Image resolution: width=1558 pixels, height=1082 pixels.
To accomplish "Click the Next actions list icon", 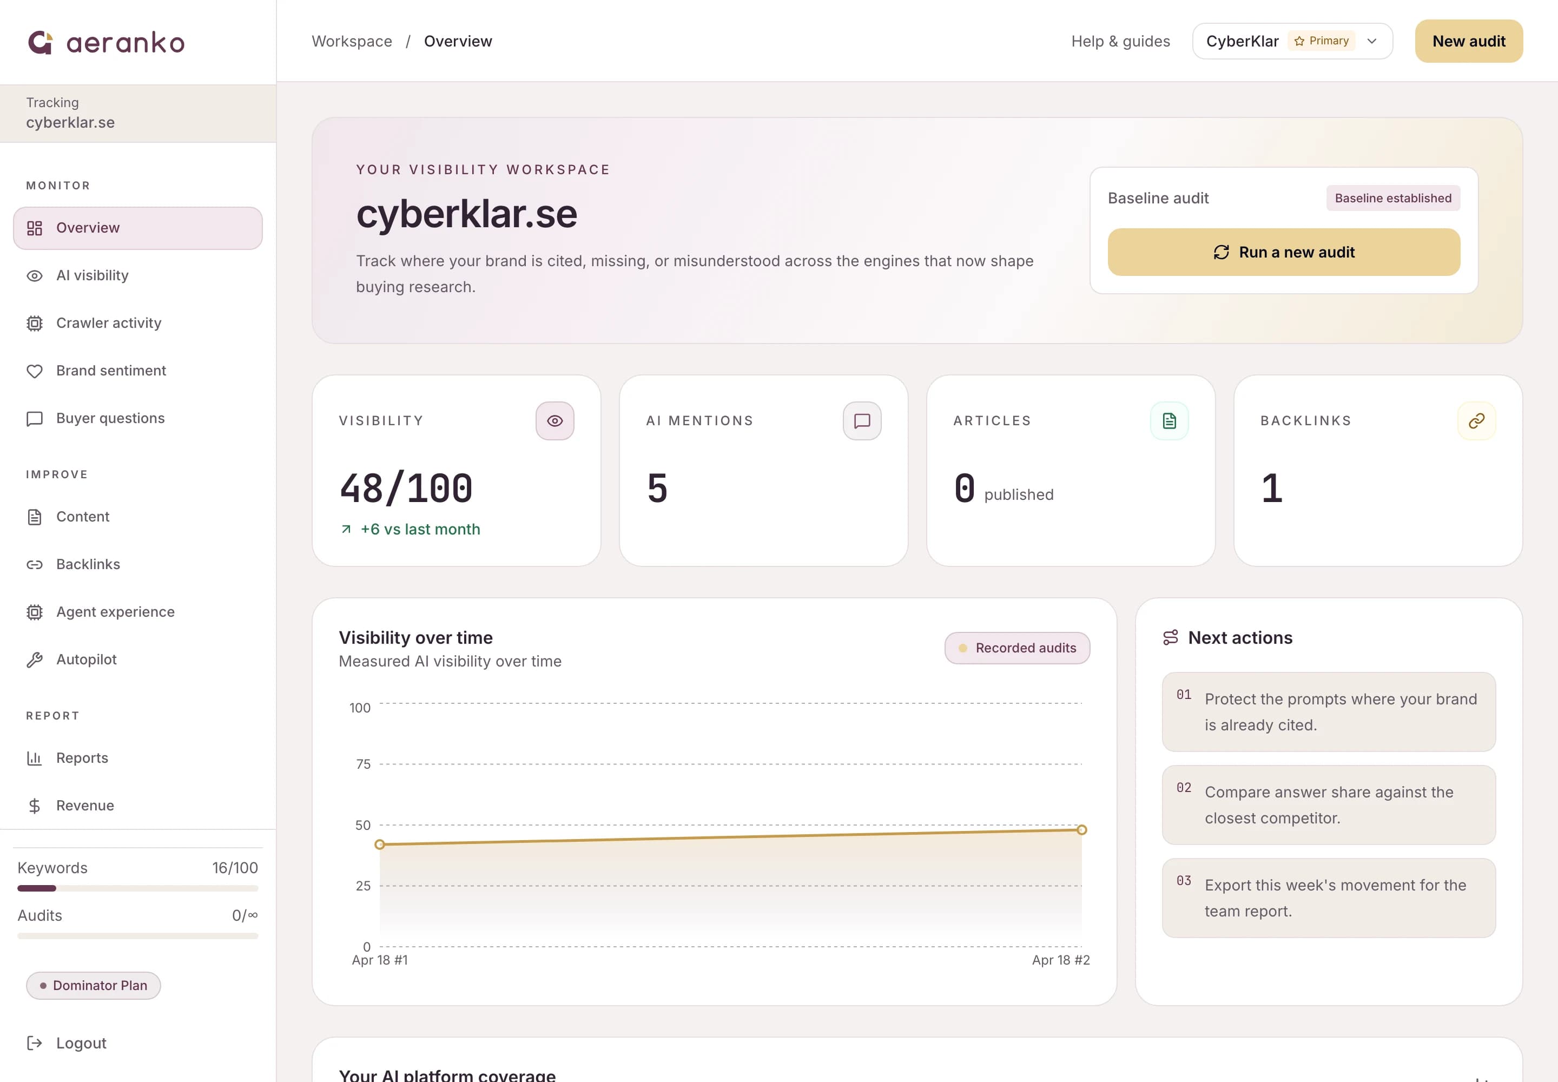I will tap(1170, 637).
